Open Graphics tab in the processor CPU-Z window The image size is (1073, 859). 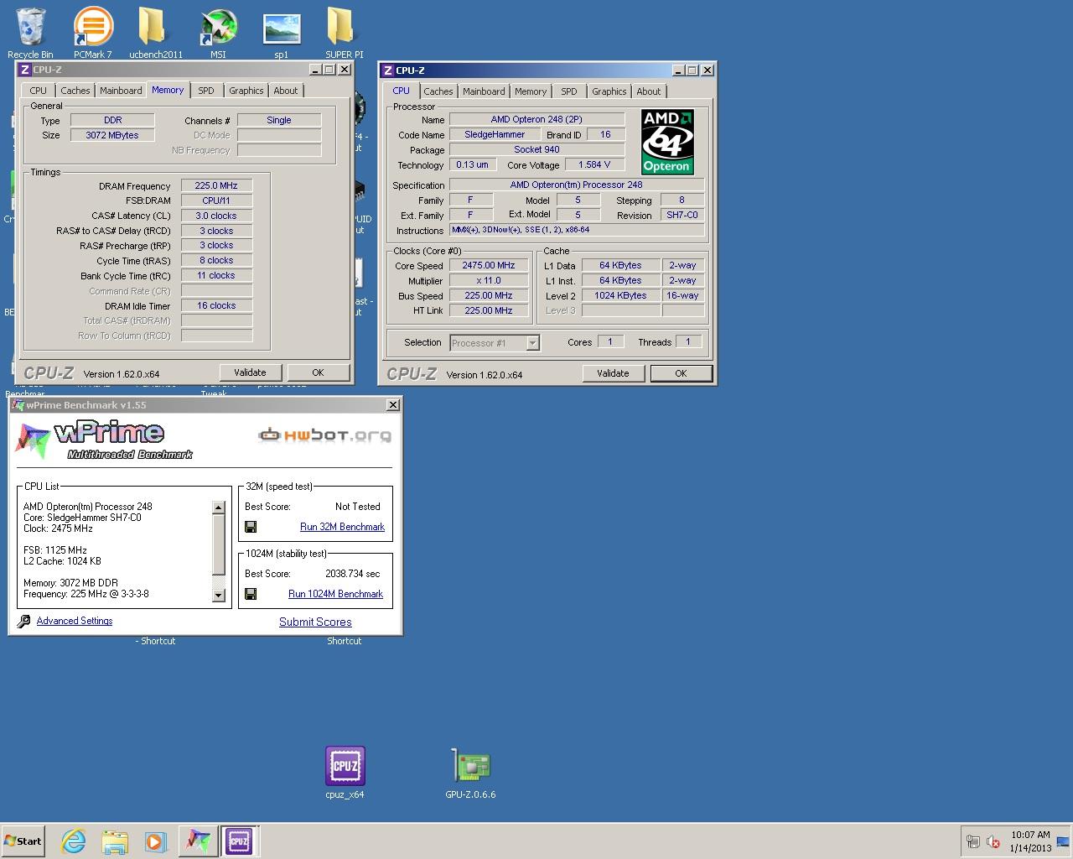point(609,91)
